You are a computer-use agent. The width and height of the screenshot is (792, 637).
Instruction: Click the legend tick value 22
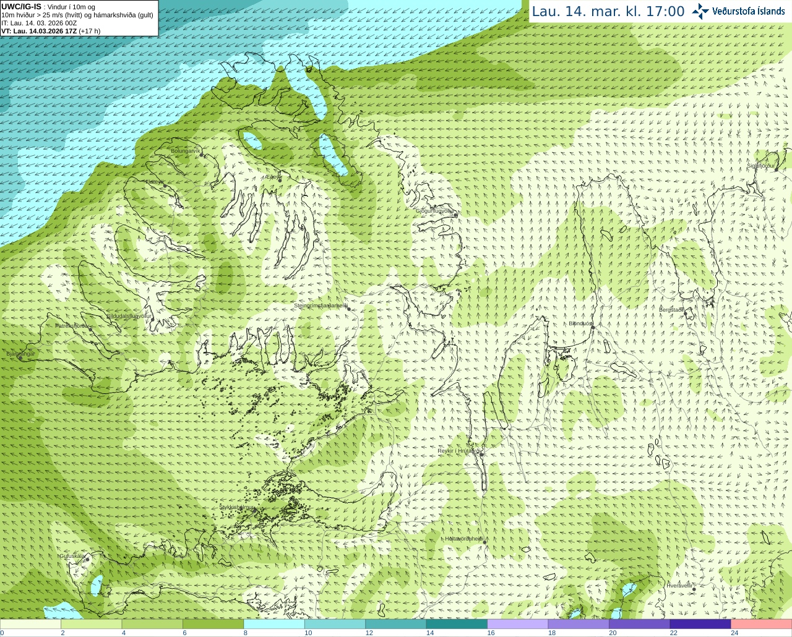[x=674, y=633]
